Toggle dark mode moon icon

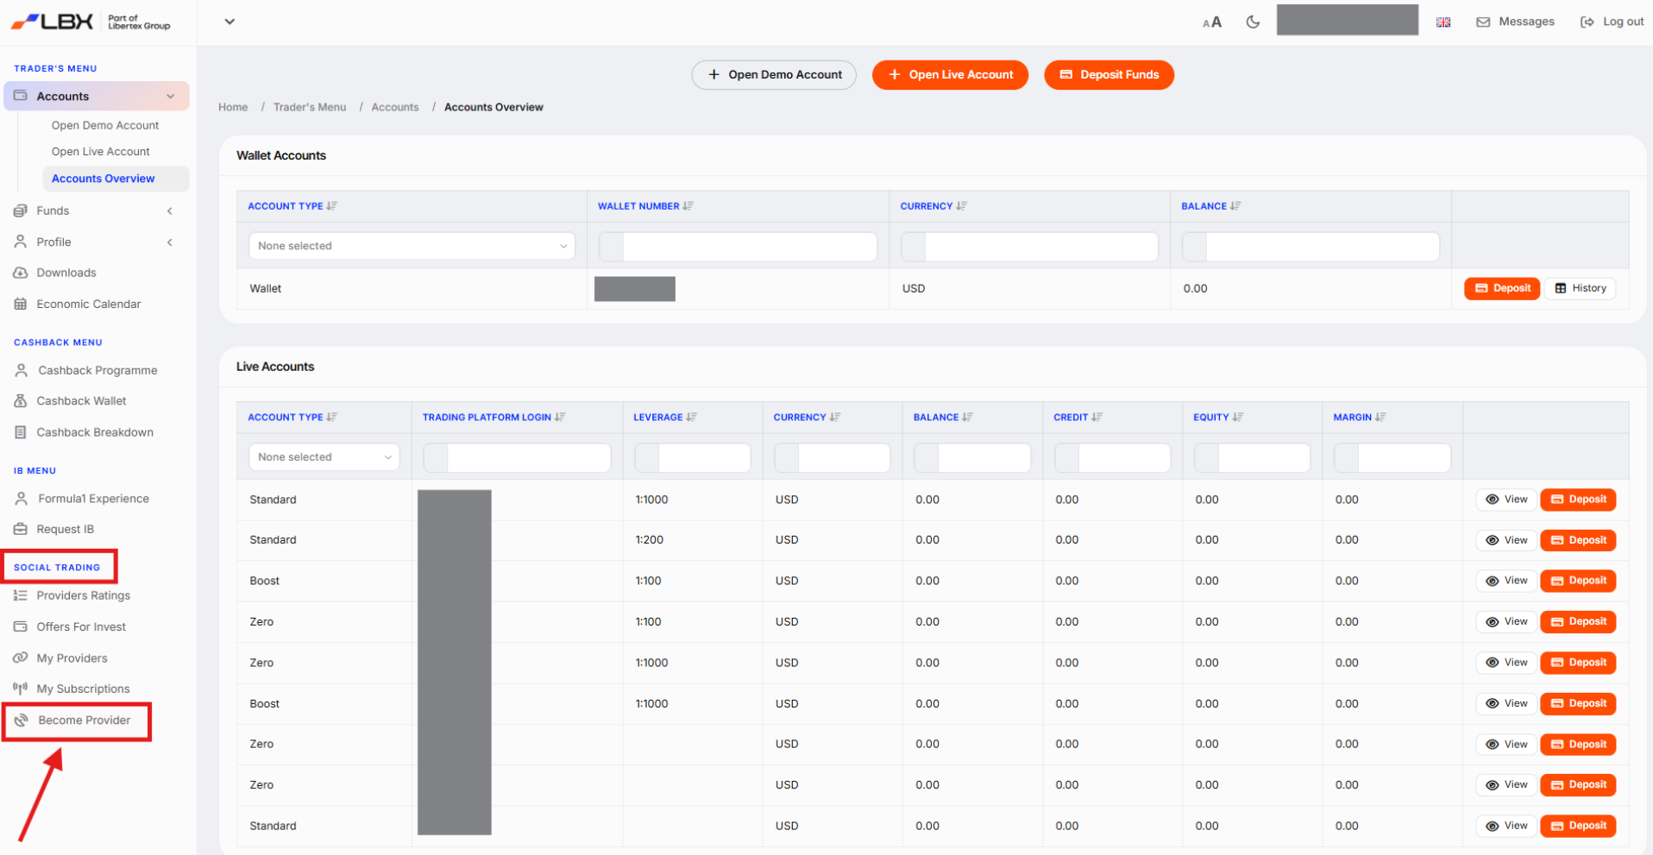click(1253, 22)
